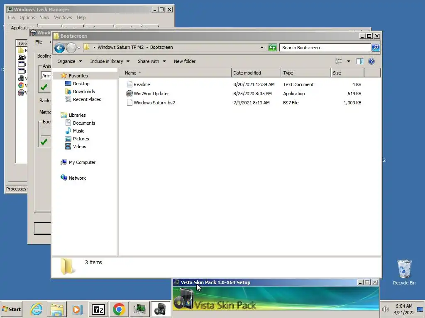
Task: Open Task Manager Options menu
Action: pos(27,17)
